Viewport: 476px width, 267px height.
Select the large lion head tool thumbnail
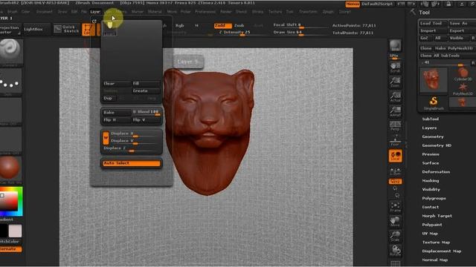click(434, 79)
